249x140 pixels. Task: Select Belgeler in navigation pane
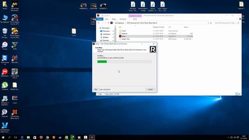(105, 37)
